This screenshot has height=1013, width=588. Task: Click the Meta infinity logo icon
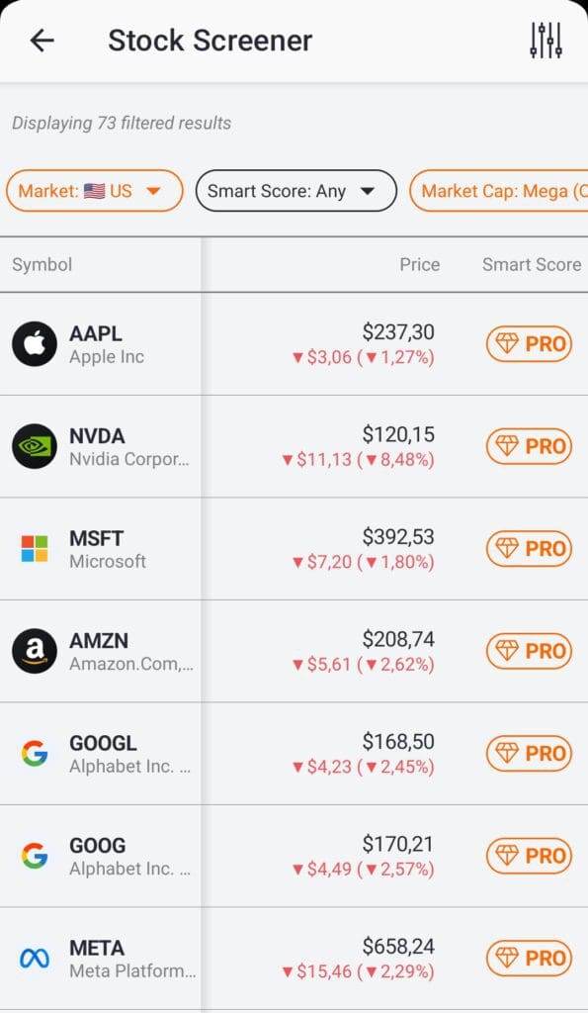34,959
